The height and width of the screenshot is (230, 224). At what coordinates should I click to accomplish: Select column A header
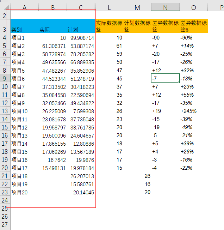tap(24, 7)
